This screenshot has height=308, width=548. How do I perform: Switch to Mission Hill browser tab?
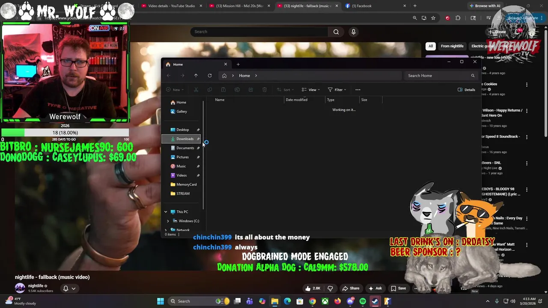pyautogui.click(x=240, y=6)
